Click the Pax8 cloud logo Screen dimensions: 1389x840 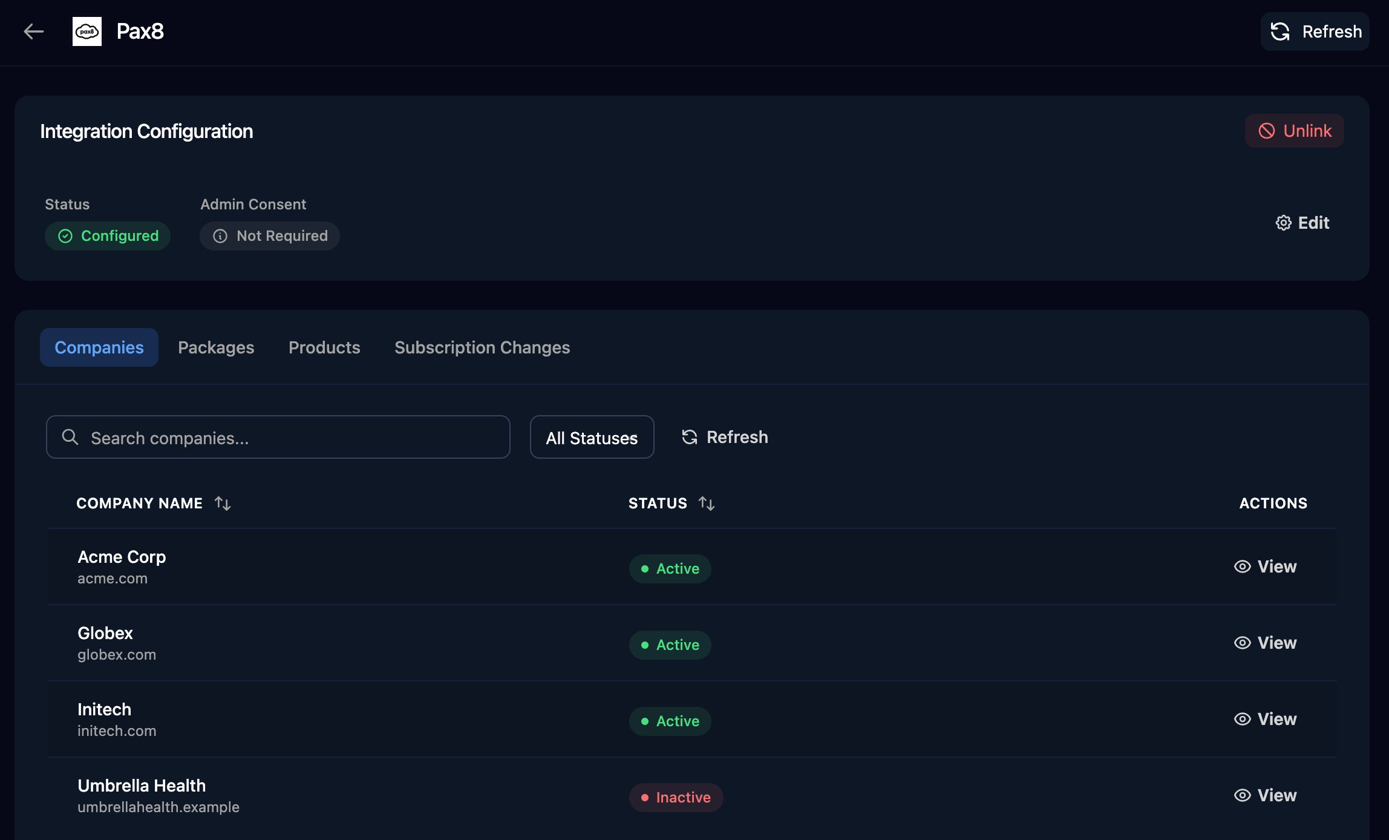(87, 31)
